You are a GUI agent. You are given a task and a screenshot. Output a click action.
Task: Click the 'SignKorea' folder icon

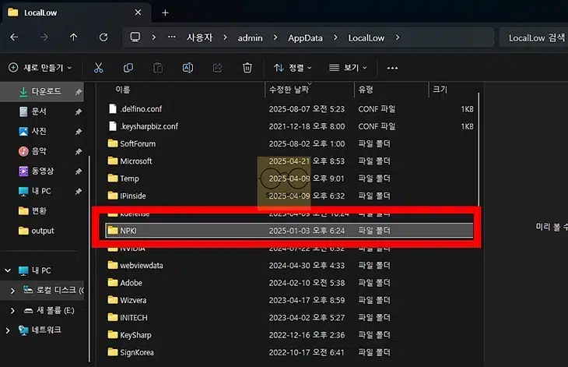[x=113, y=352]
